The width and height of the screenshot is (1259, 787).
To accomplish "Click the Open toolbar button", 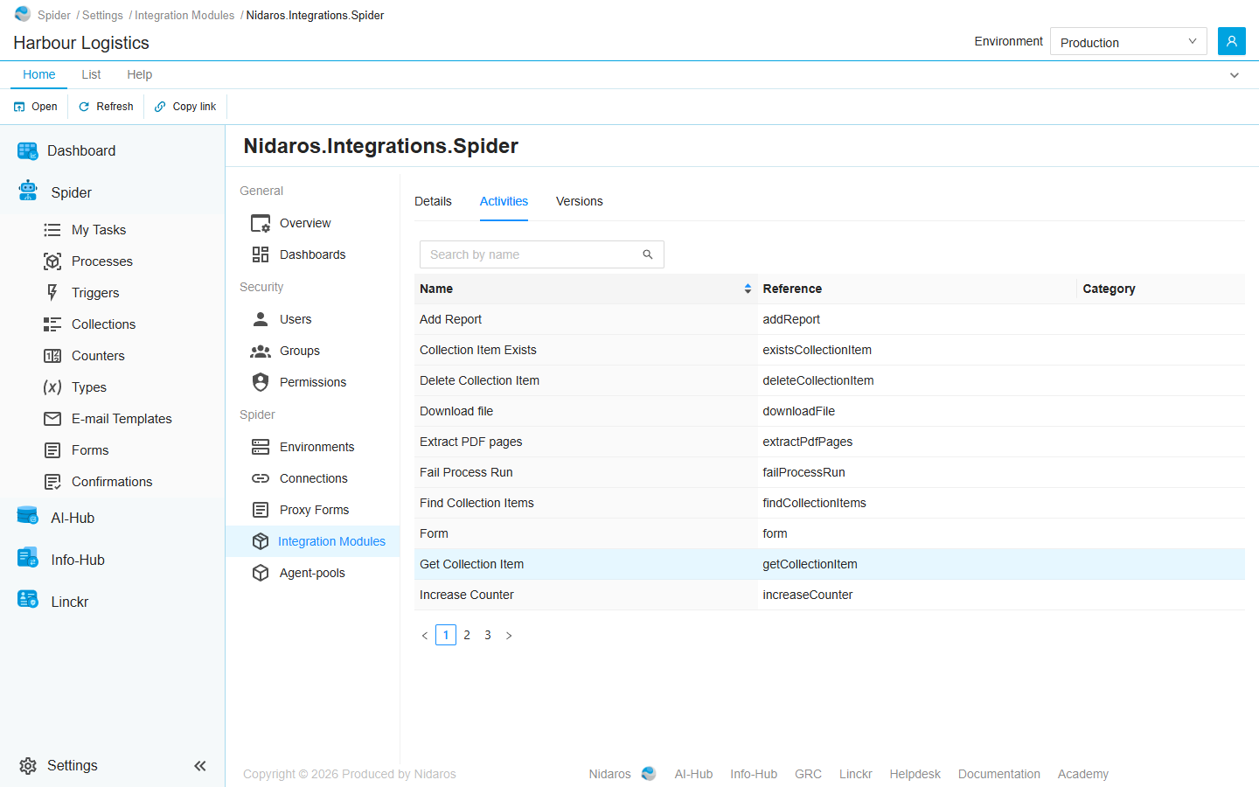I will [x=36, y=107].
